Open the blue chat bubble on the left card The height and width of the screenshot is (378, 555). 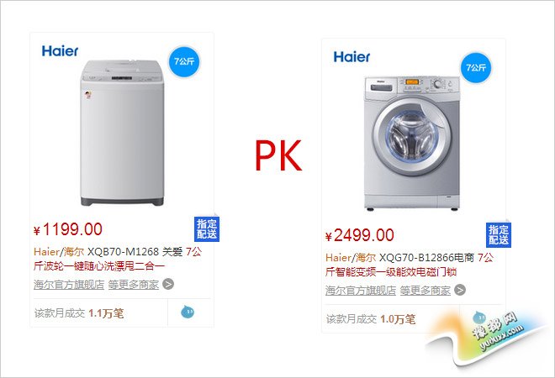coord(188,312)
